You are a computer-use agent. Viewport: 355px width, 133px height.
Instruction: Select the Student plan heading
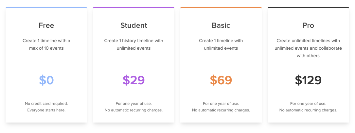(x=133, y=25)
